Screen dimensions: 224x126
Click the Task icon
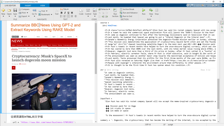(95, 10)
